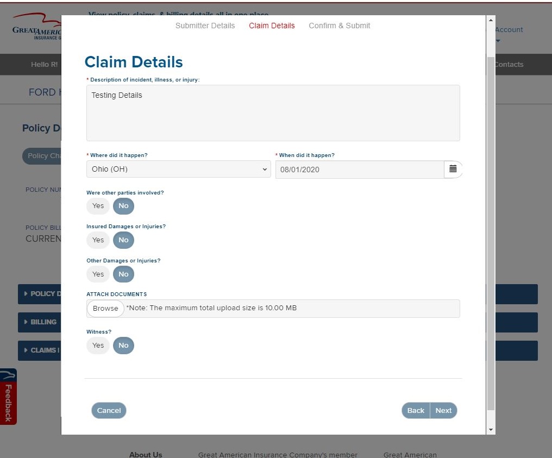Click the Next button
Screen dimensions: 552x458
(x=443, y=411)
